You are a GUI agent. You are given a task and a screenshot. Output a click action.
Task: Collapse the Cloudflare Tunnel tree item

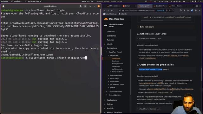click(107, 52)
